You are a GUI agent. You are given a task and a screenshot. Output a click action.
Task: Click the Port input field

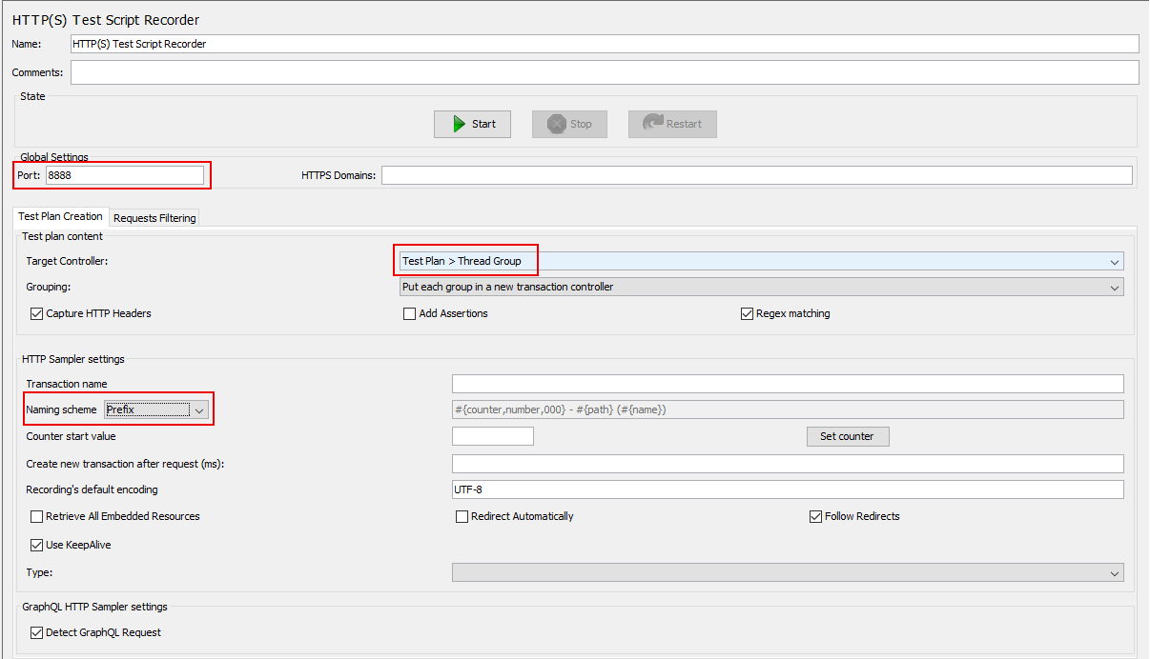124,175
